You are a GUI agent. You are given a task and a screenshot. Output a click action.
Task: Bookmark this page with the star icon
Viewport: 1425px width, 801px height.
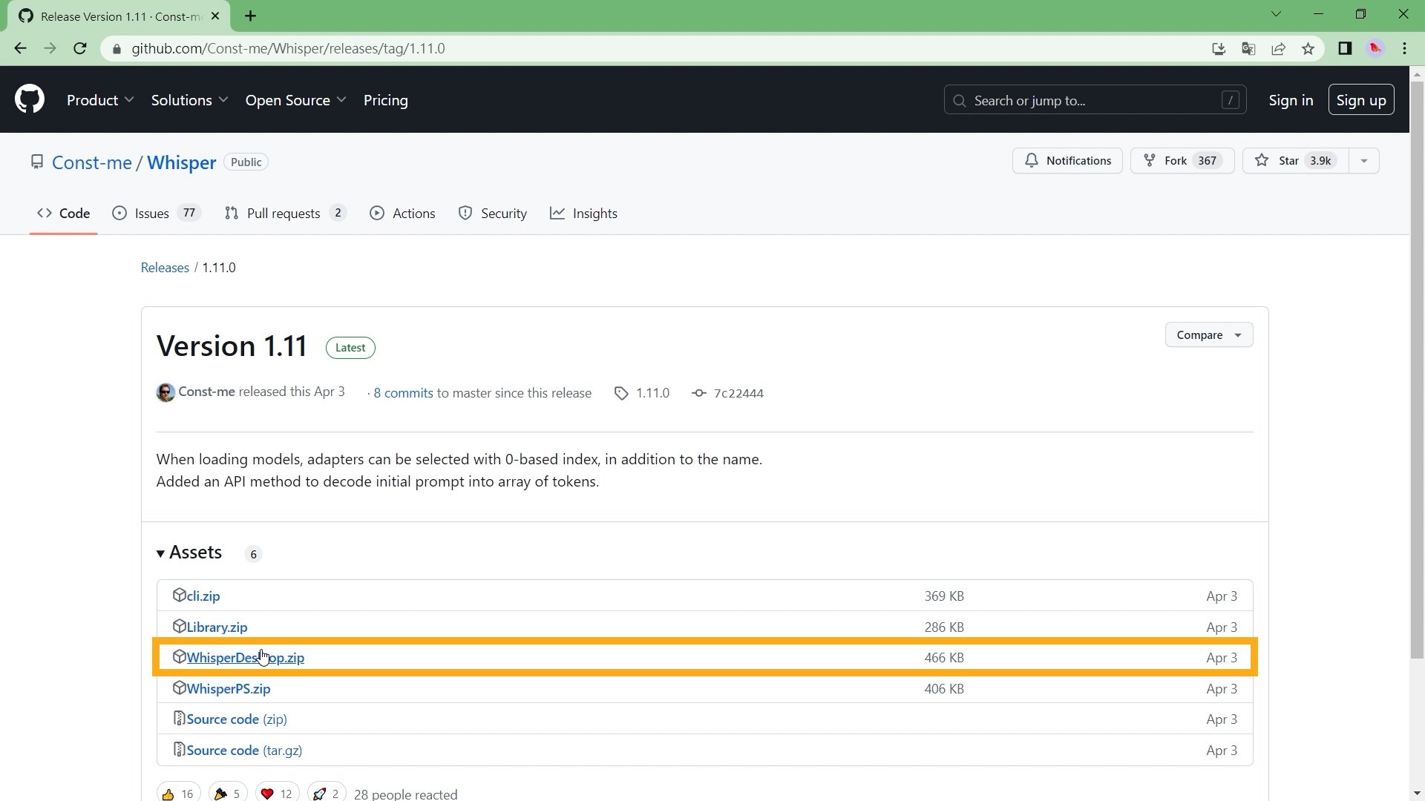[x=1308, y=48]
